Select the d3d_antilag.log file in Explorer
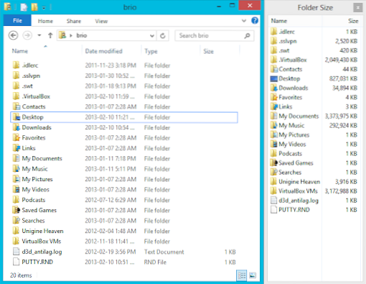The height and width of the screenshot is (284, 366). tap(124, 252)
